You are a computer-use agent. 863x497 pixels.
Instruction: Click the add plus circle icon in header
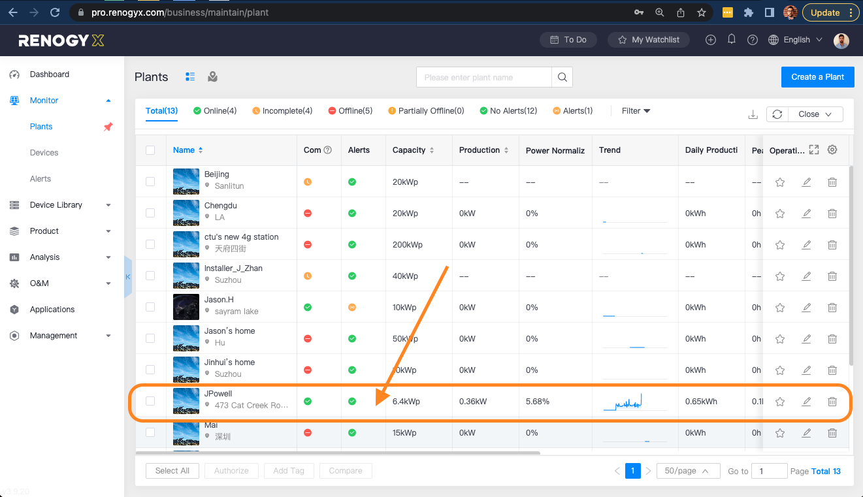(711, 40)
